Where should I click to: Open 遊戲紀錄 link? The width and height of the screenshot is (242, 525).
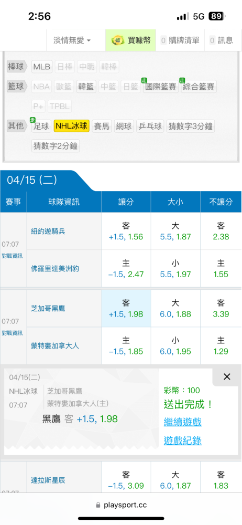point(182,440)
